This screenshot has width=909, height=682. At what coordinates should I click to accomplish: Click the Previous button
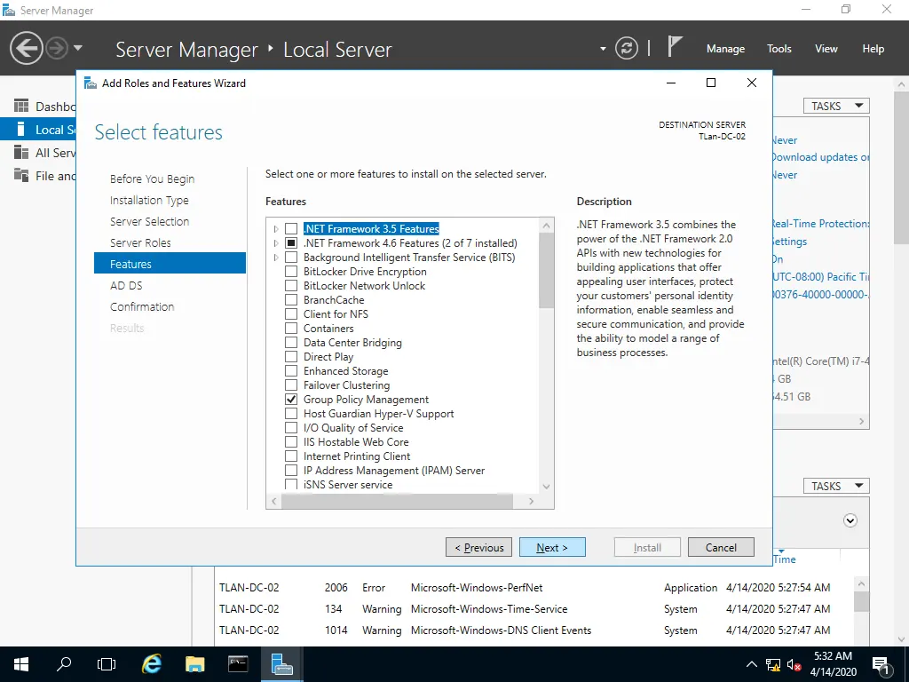[478, 547]
